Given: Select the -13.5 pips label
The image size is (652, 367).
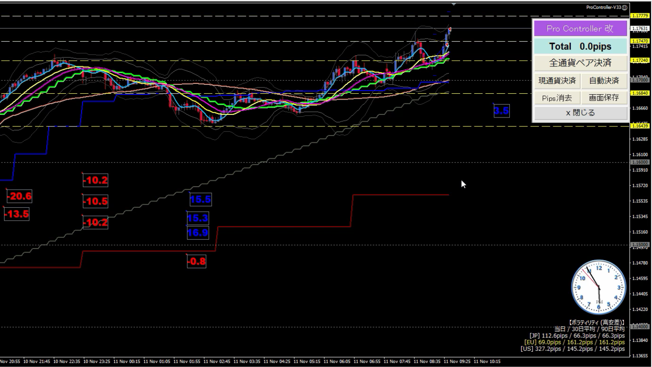Looking at the screenshot, I should tap(17, 214).
